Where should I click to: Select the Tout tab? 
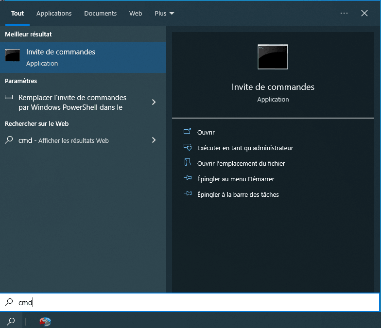[17, 13]
